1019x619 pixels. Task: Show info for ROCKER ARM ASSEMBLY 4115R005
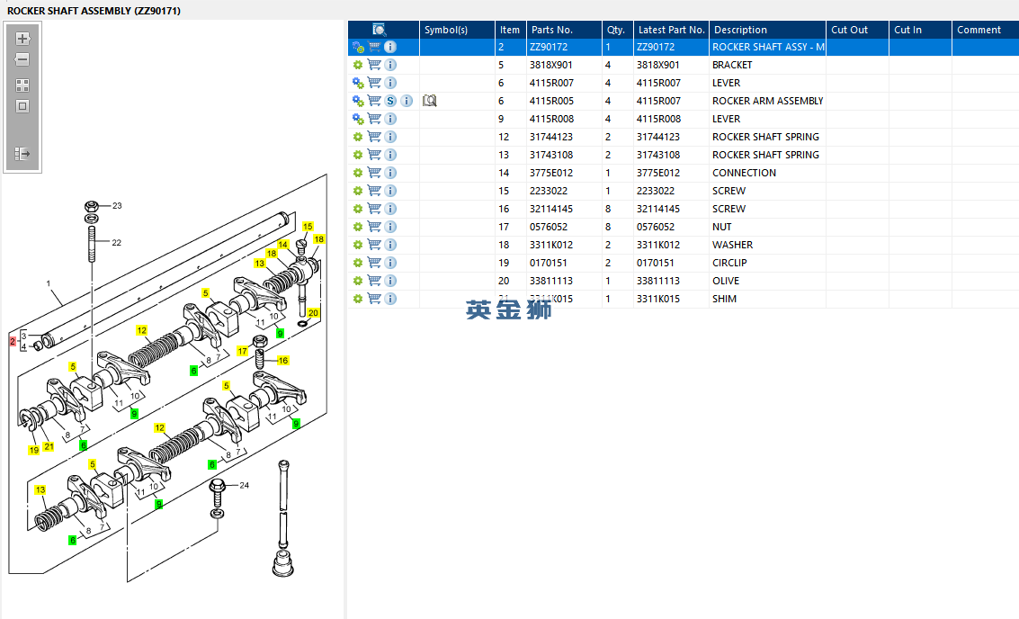click(407, 101)
